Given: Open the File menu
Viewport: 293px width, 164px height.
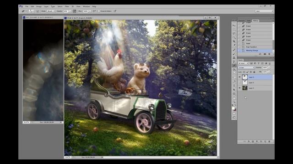Looking at the screenshot, I should coord(27,6).
